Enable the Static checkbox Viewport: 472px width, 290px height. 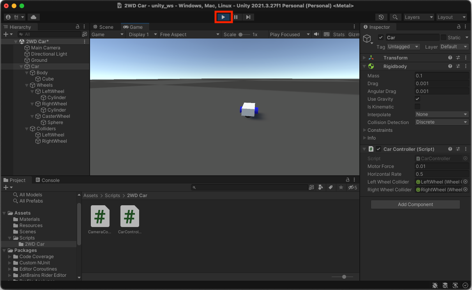444,38
